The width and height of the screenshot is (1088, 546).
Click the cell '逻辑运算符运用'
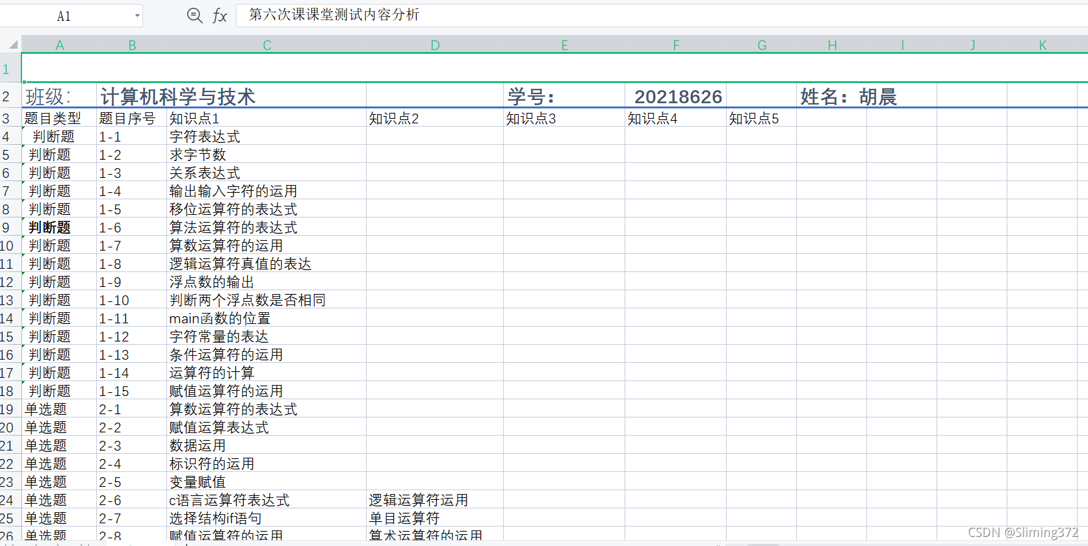pyautogui.click(x=435, y=500)
